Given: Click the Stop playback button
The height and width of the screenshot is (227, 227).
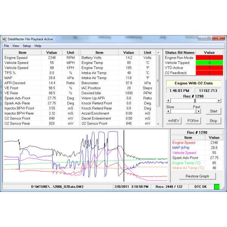Looking at the screenshot, I should coord(213,121).
